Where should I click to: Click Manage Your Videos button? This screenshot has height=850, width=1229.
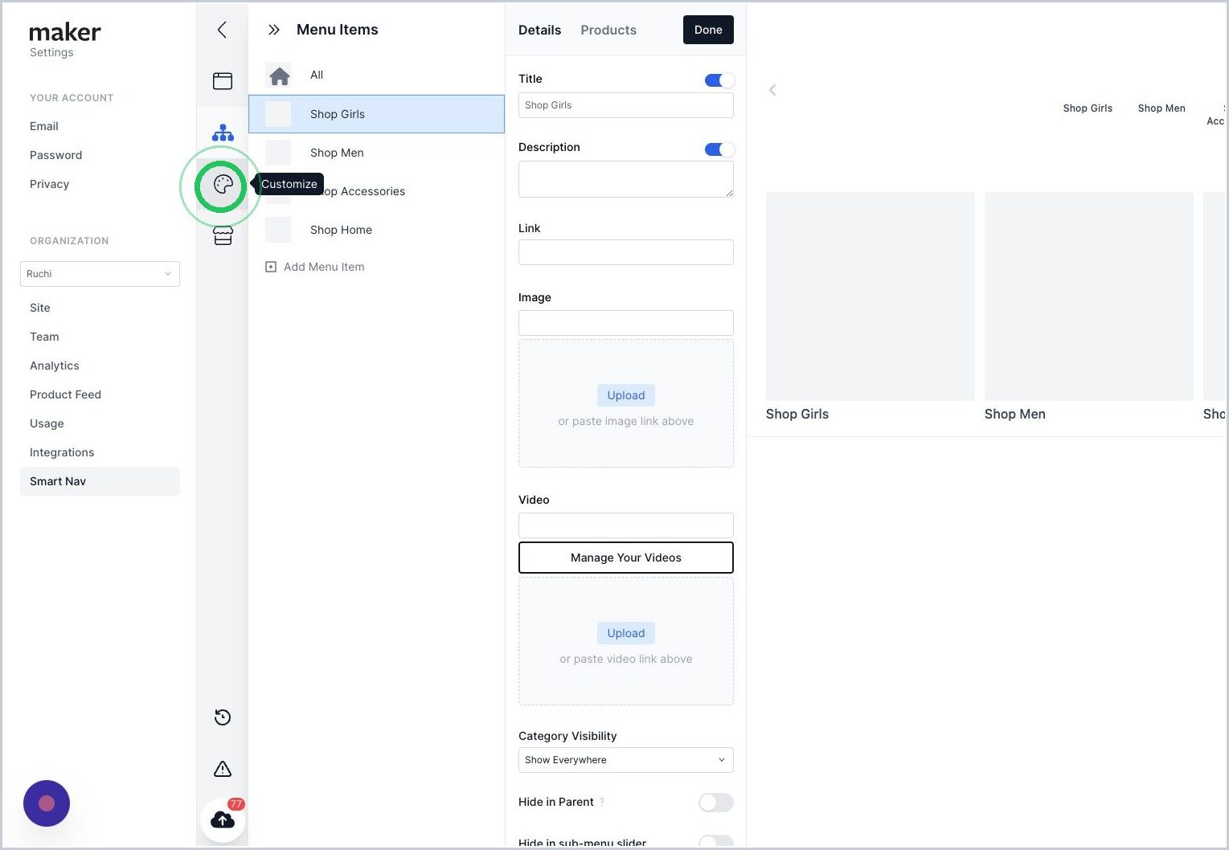[x=626, y=558]
